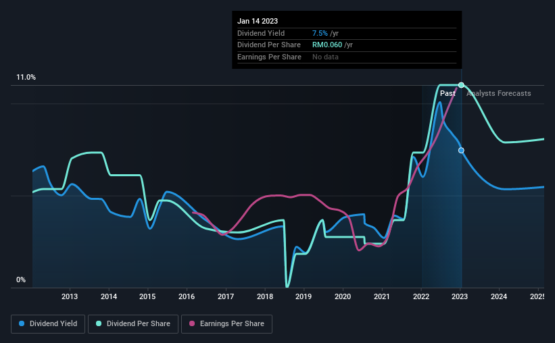Screen dimensions: 555x343
Task: Click the 2019 x-axis label
Action: click(x=304, y=296)
